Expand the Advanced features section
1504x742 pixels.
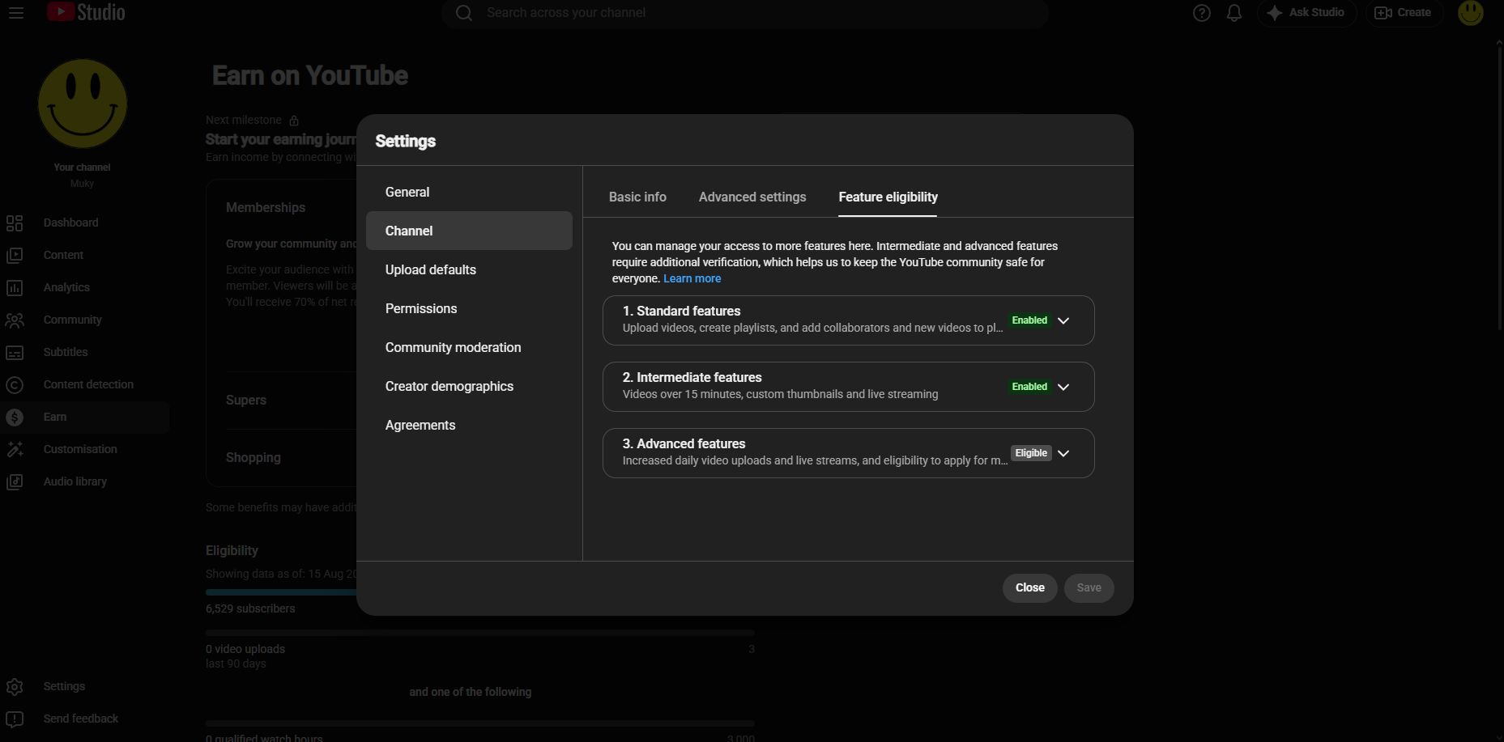coord(1063,453)
